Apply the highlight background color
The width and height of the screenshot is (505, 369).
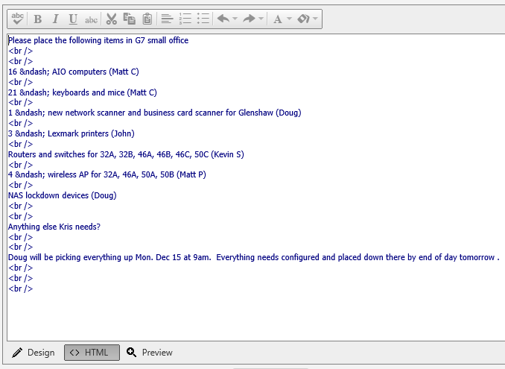pos(303,19)
